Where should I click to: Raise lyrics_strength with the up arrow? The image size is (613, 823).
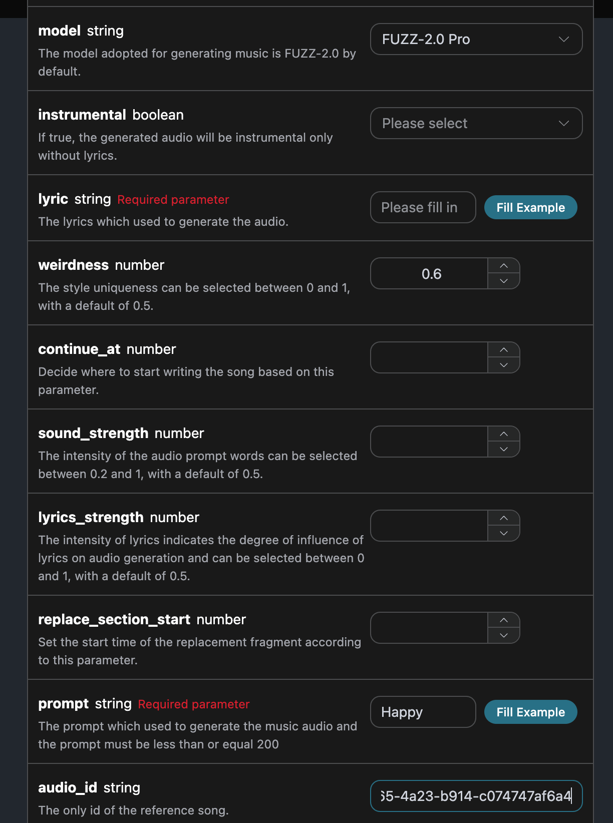(x=504, y=518)
